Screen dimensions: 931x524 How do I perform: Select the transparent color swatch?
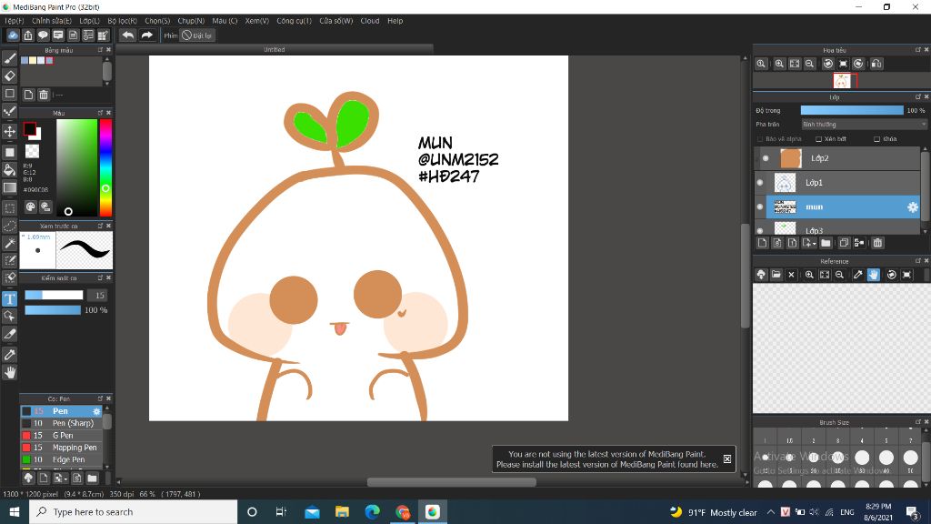[32, 152]
